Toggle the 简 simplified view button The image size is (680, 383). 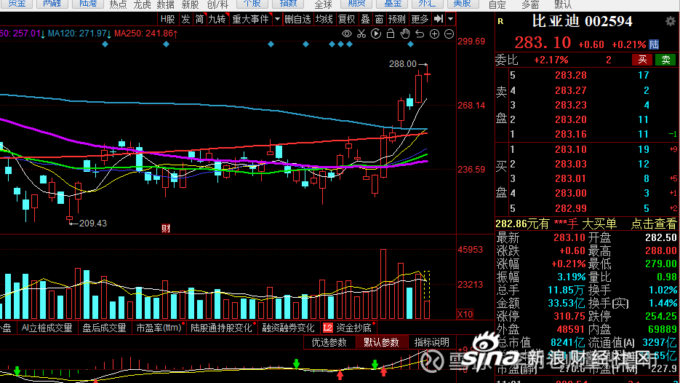[x=199, y=19]
